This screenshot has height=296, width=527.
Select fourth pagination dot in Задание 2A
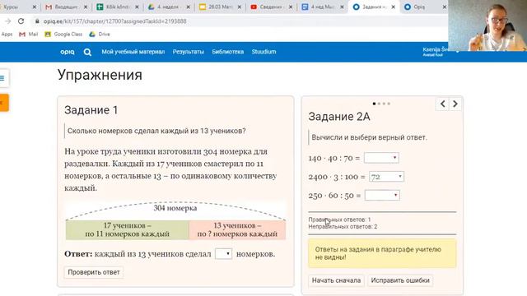click(x=389, y=104)
